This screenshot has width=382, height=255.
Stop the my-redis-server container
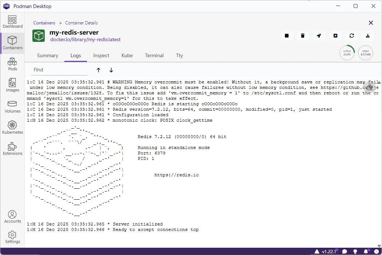point(287,36)
